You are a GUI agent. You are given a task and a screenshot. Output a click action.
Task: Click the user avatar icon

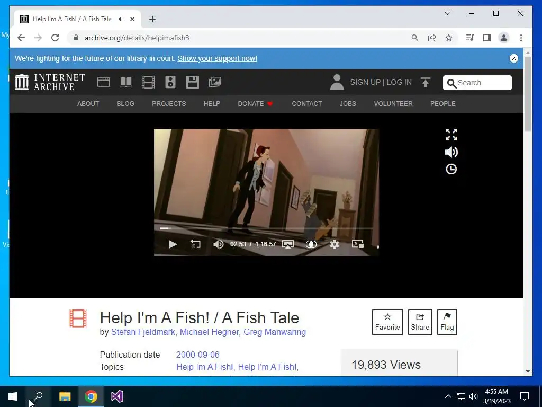pos(337,82)
